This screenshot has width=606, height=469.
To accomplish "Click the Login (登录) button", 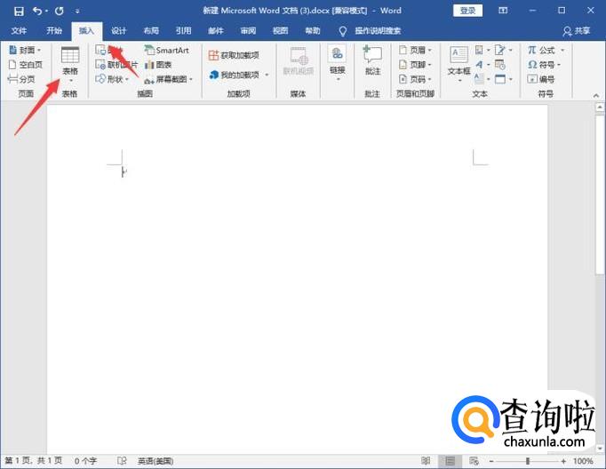I will (468, 11).
